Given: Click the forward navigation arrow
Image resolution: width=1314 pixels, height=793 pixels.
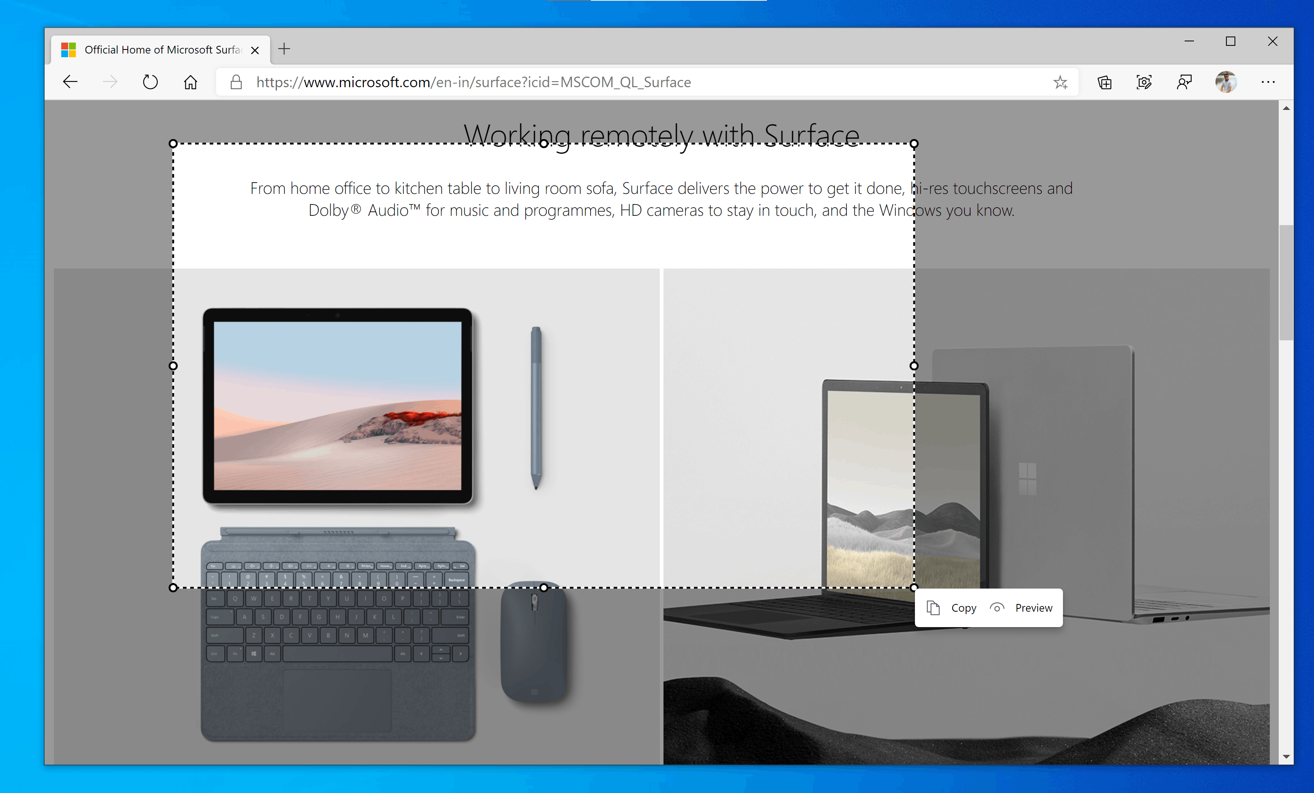Looking at the screenshot, I should pyautogui.click(x=110, y=83).
